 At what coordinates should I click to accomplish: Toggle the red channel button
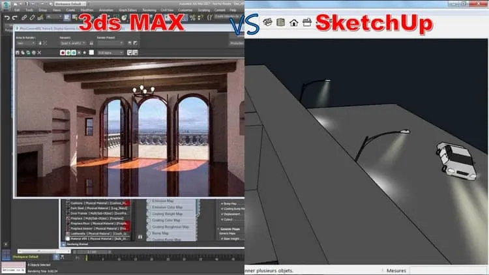63,53
